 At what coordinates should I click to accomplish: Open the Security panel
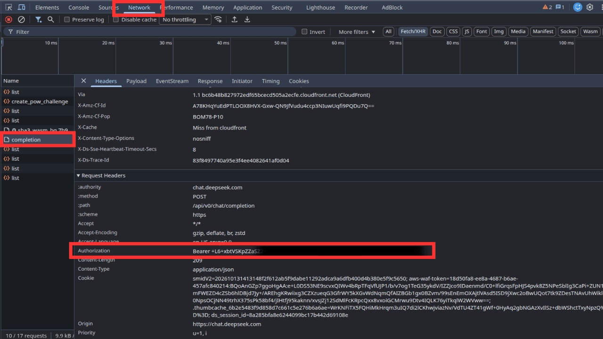point(282,8)
